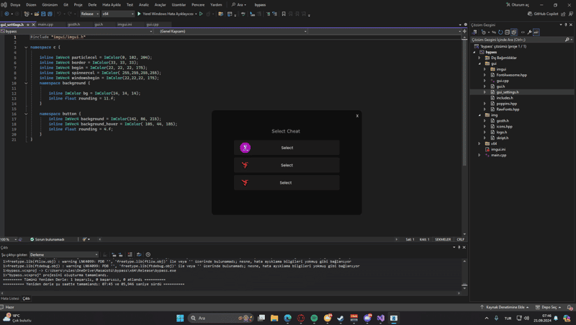Click Collapse All icon in Solution Explorer
Screen dimensions: 576x325
tap(507, 32)
